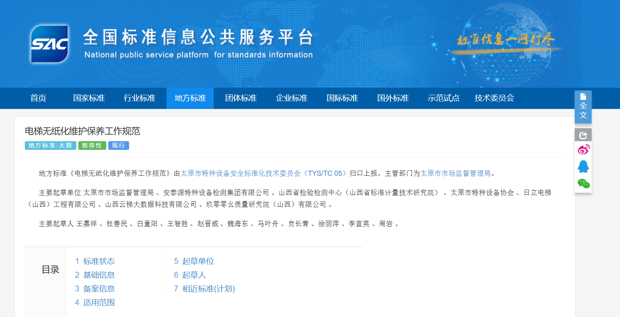Navigate to 国外标准
The image size is (620, 317).
coord(393,98)
